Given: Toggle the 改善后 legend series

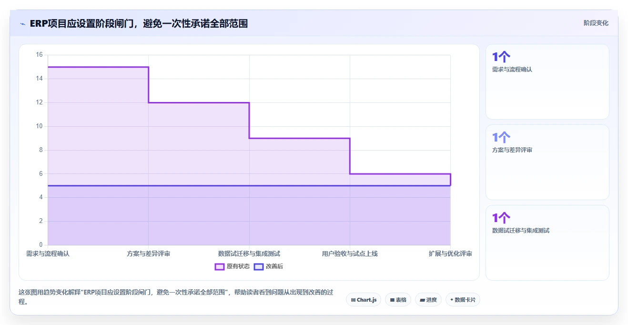Looking at the screenshot, I should 268,266.
